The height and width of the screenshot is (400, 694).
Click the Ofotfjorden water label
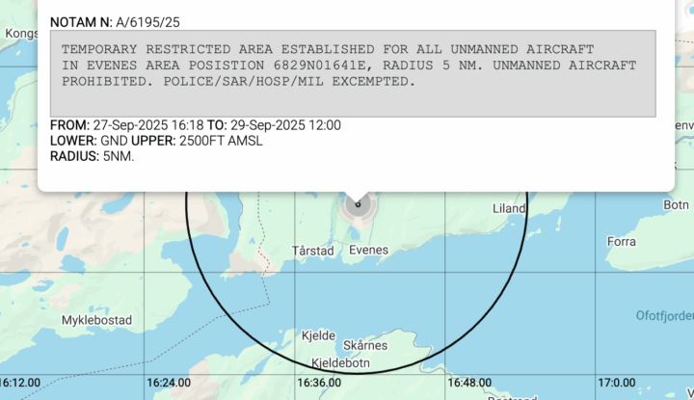click(664, 314)
